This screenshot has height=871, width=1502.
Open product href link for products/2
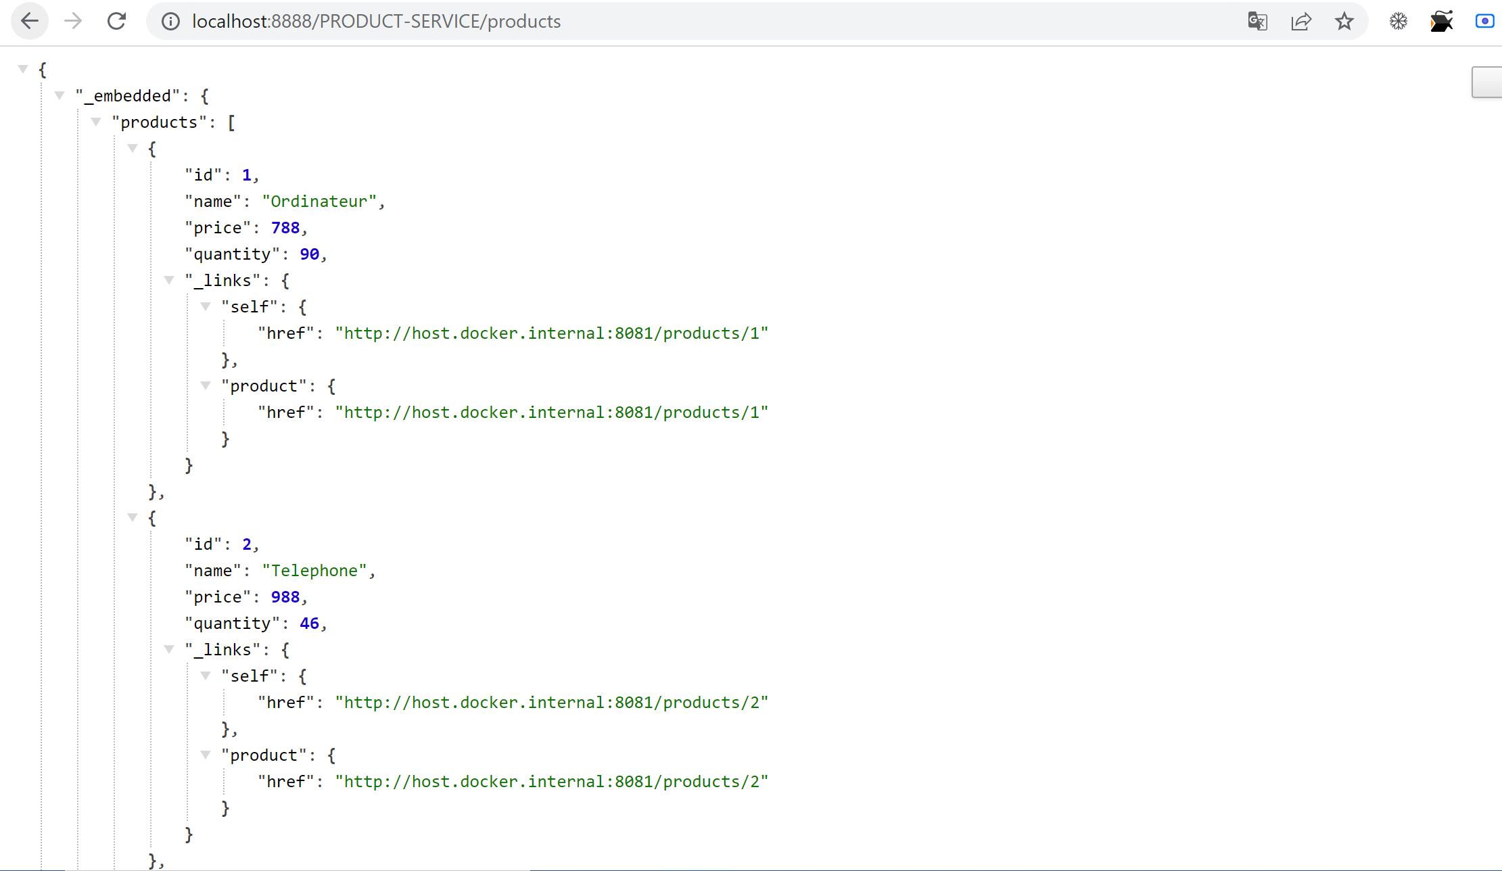pyautogui.click(x=552, y=782)
